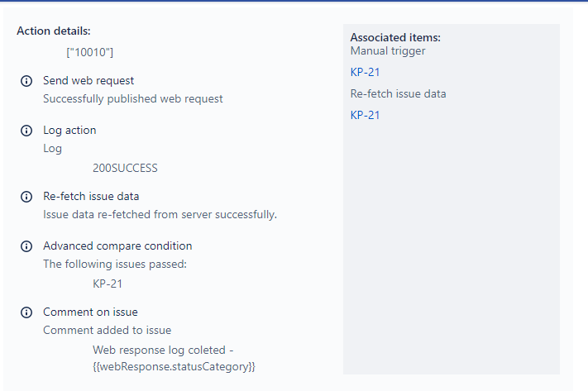Image resolution: width=588 pixels, height=391 pixels.
Task: Open KP-21 link under Manual trigger
Action: [365, 72]
